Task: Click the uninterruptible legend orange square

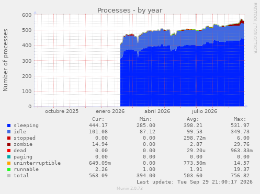Action: (x=9, y=163)
